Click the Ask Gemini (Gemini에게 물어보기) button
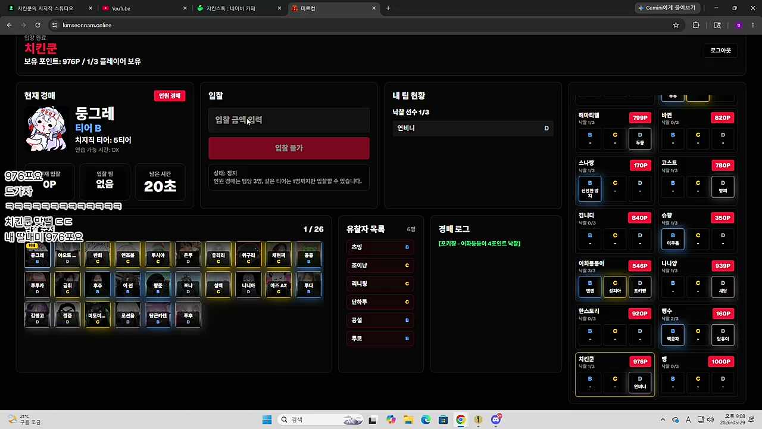 coord(667,8)
